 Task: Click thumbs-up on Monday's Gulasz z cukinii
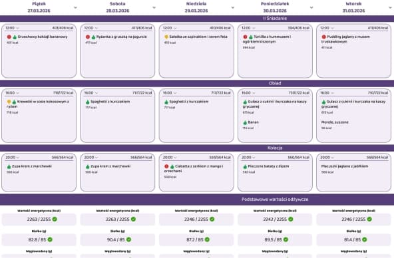click(245, 102)
